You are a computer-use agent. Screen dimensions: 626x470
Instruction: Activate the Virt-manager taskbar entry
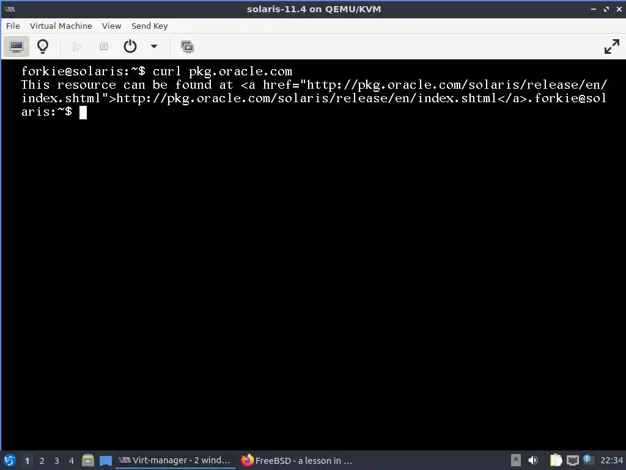(x=175, y=460)
